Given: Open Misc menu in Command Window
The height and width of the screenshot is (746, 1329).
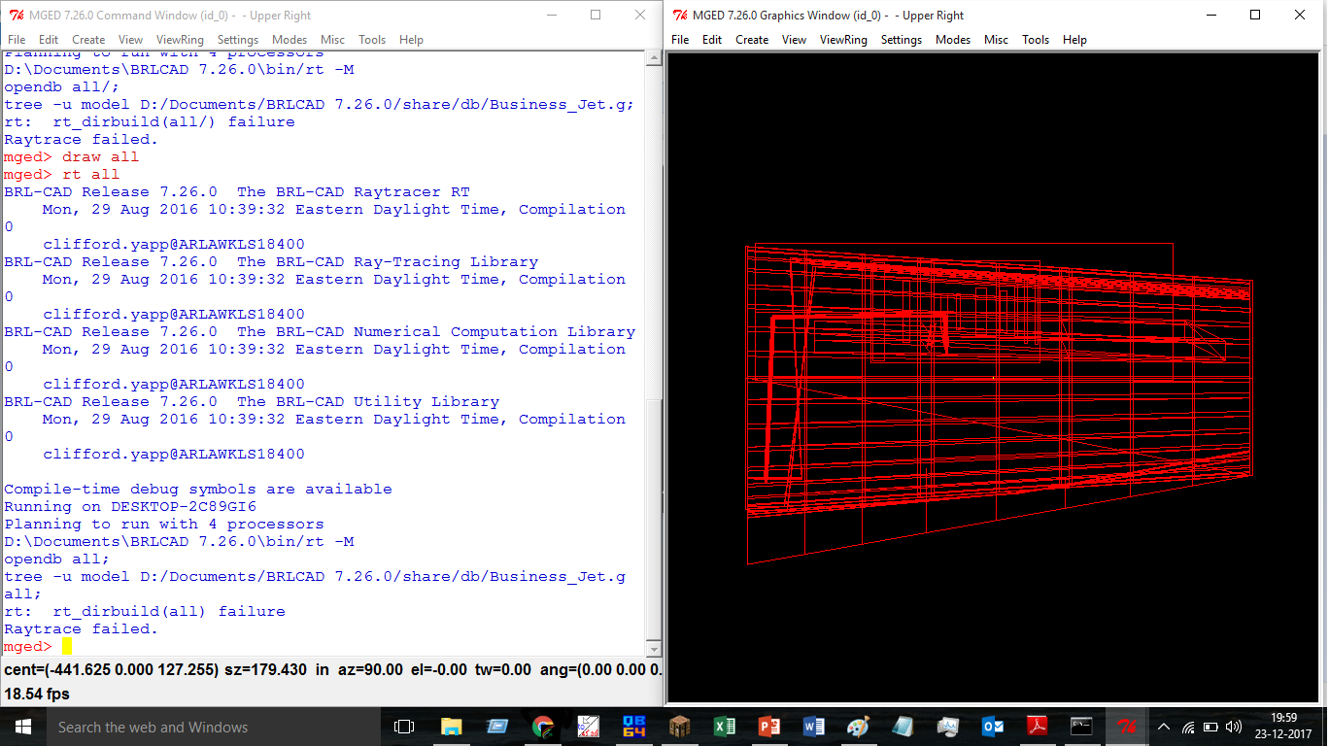Looking at the screenshot, I should pos(333,40).
